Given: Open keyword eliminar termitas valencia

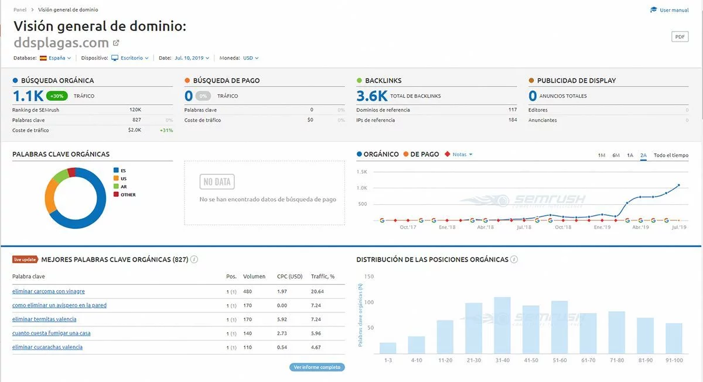Looking at the screenshot, I should coord(44,319).
